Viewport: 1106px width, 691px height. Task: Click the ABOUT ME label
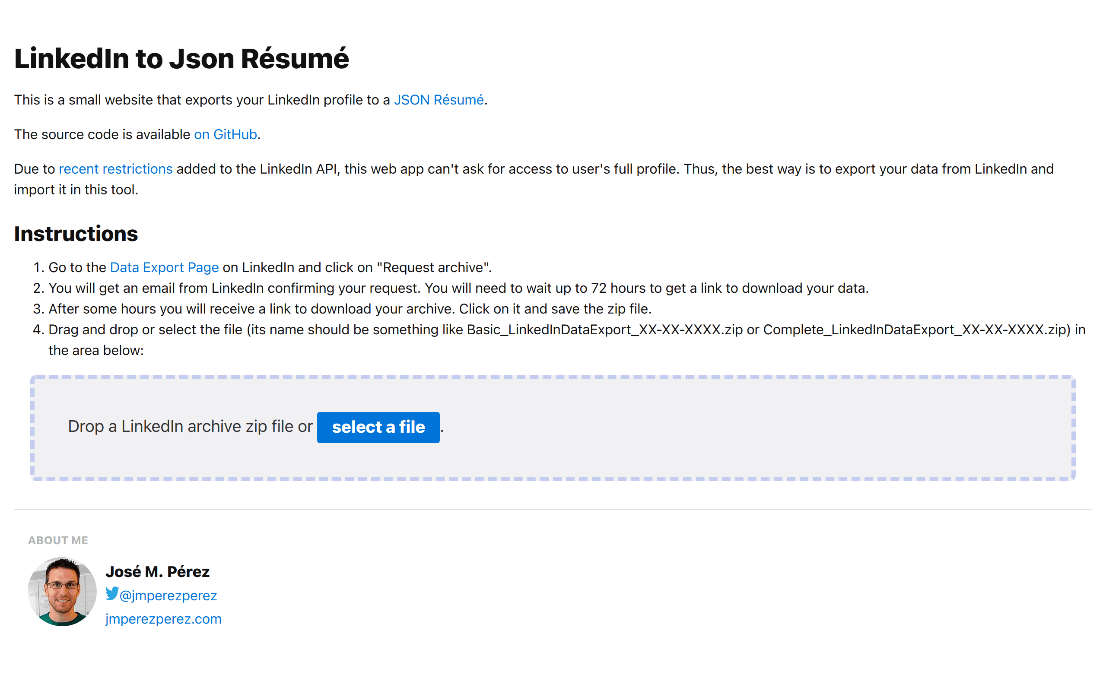click(x=58, y=540)
